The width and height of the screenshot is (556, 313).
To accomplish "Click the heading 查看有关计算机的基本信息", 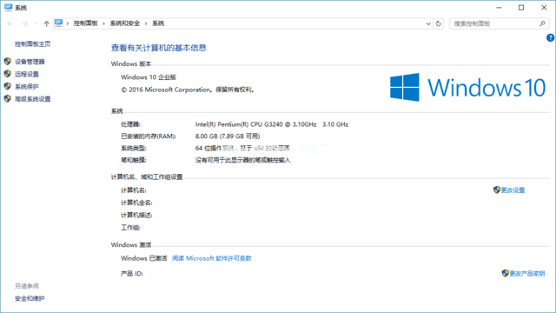I will (x=158, y=48).
